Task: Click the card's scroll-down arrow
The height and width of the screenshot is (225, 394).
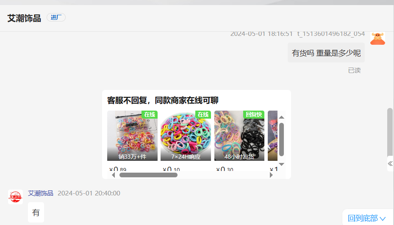Action: tap(281, 165)
